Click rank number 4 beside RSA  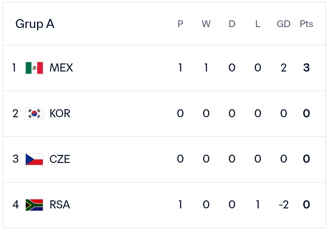[15, 205]
